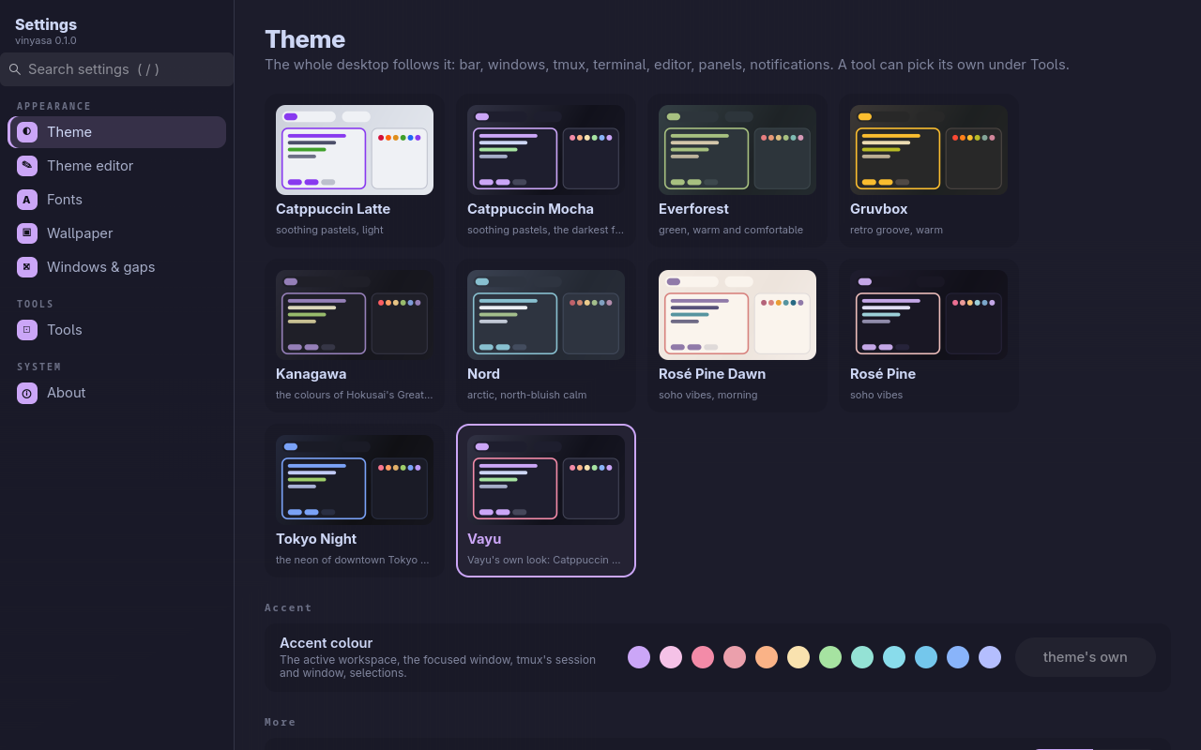This screenshot has width=1201, height=750.
Task: Open the Theme editor section label
Action: pos(90,166)
